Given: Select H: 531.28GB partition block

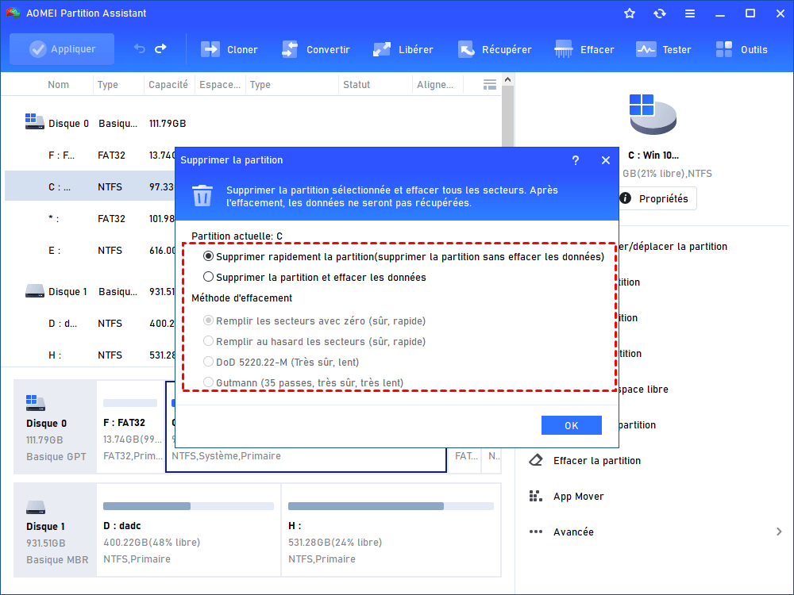Looking at the screenshot, I should 391,530.
